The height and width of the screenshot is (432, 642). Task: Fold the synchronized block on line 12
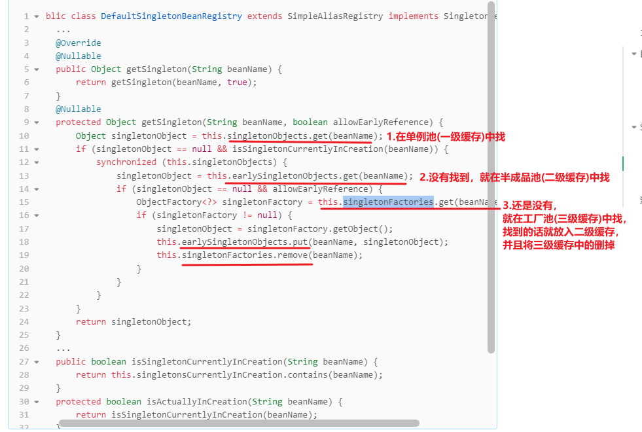[37, 162]
